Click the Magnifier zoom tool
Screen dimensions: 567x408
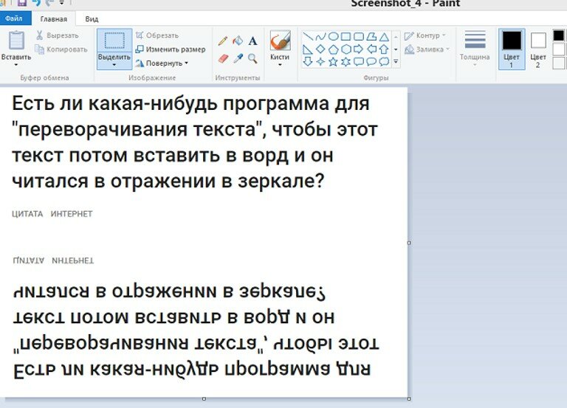click(x=252, y=58)
